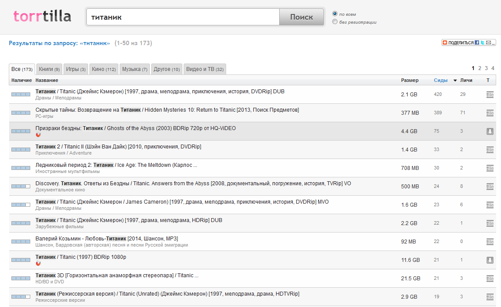This screenshot has width=501, height=307.
Task: Select the "без регистрации" radio button
Action: [x=335, y=22]
